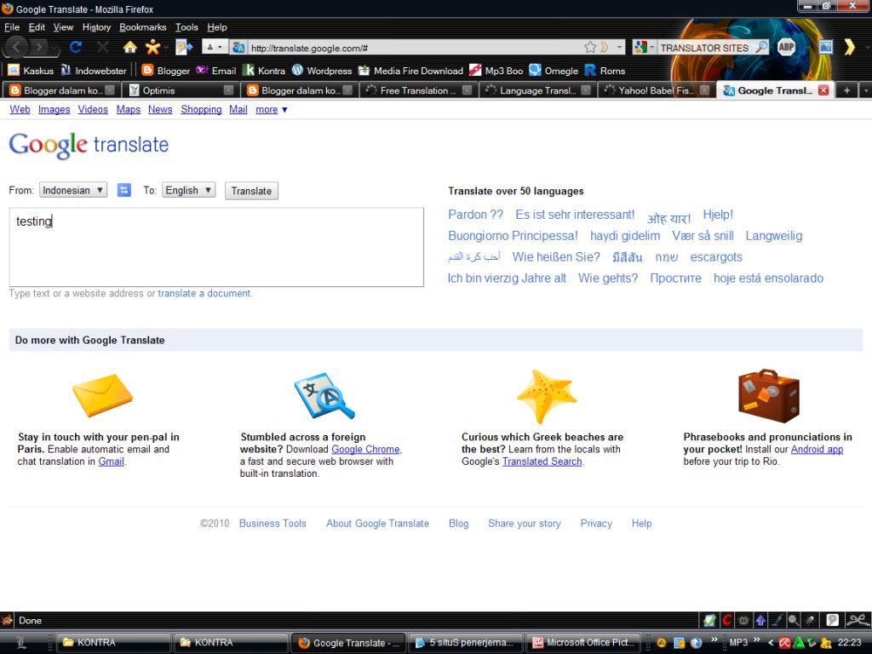This screenshot has width=872, height=654.
Task: Click in the translation text box
Action: [x=216, y=248]
